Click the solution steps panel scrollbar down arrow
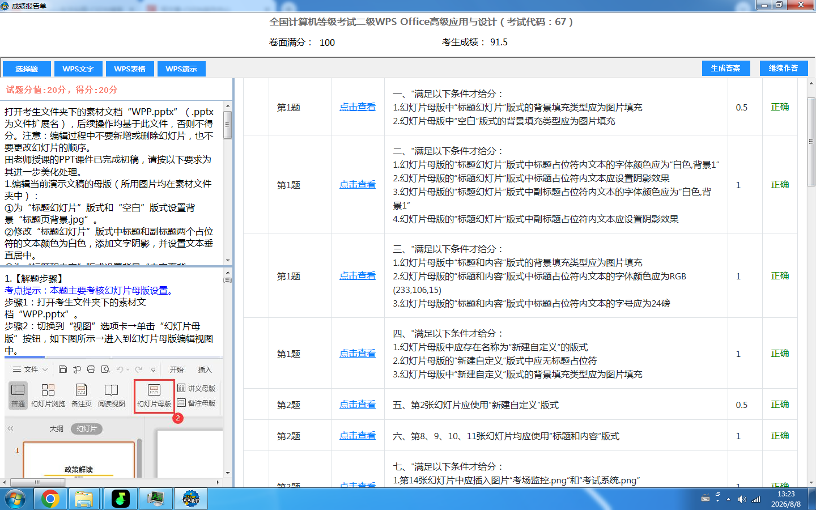The image size is (816, 510). click(x=228, y=473)
